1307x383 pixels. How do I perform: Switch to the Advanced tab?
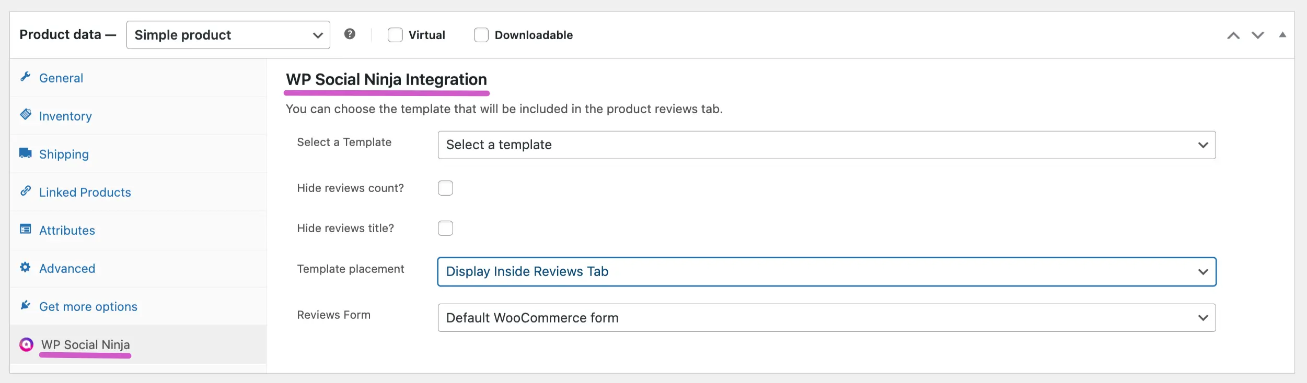(138, 268)
